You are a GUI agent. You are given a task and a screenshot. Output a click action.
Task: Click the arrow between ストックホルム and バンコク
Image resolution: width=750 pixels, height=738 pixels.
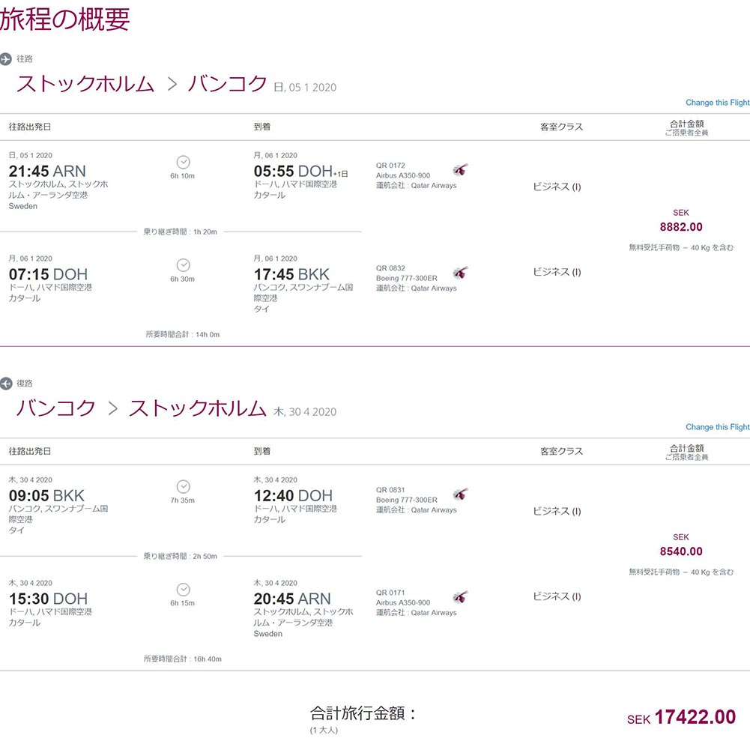pos(172,84)
